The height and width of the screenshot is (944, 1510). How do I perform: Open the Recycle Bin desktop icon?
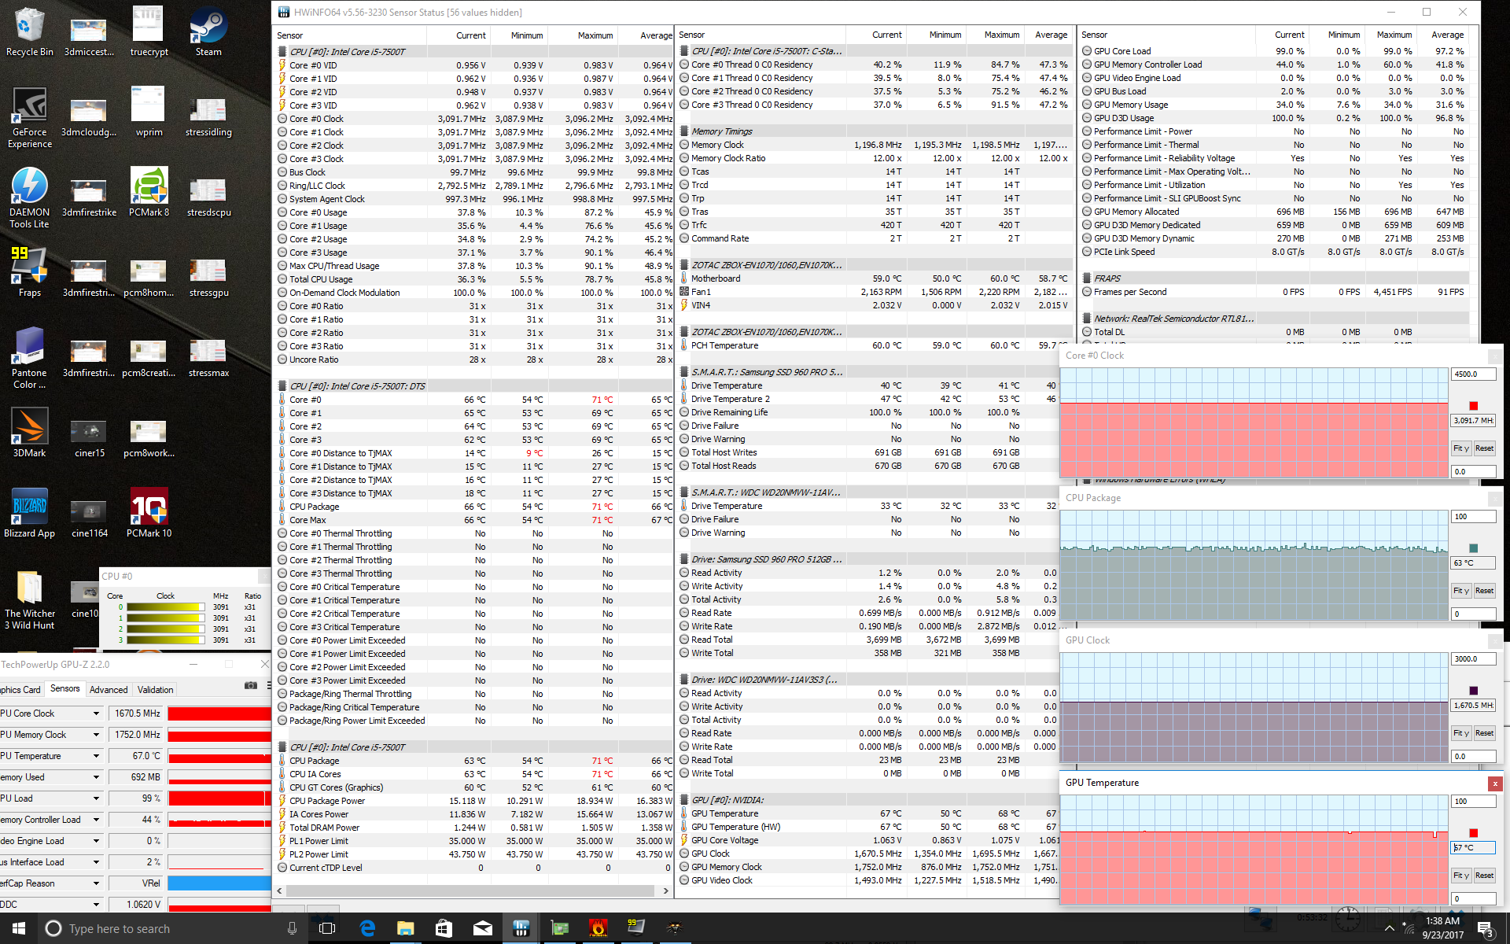[29, 31]
